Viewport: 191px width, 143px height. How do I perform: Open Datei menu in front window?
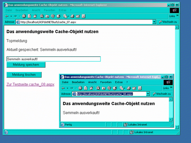[x=65, y=82]
